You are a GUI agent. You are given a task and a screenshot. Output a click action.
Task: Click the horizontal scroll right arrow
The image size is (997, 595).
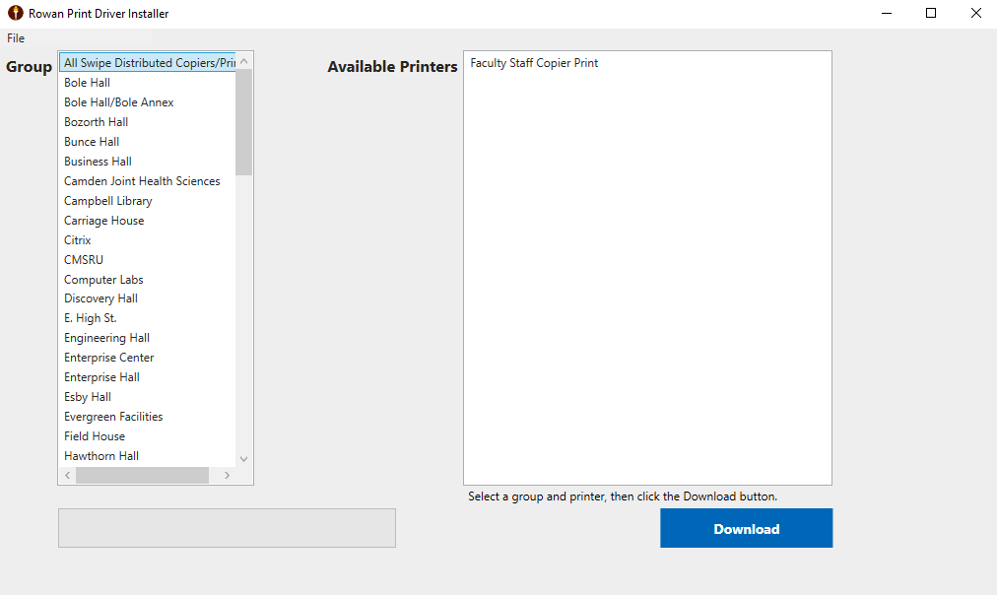[227, 476]
